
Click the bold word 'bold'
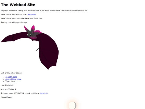coord(27,19)
